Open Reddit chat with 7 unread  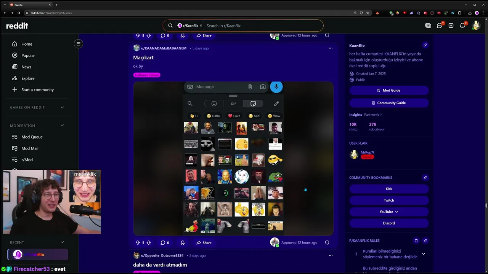[440, 26]
